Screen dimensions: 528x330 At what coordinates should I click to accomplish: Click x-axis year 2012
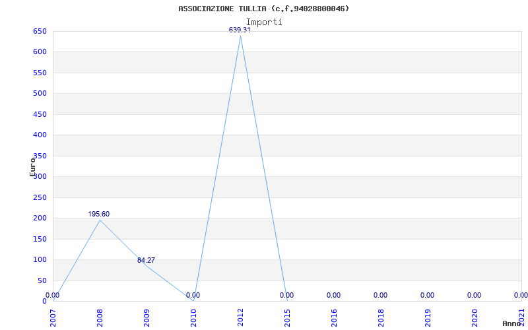coord(240,318)
